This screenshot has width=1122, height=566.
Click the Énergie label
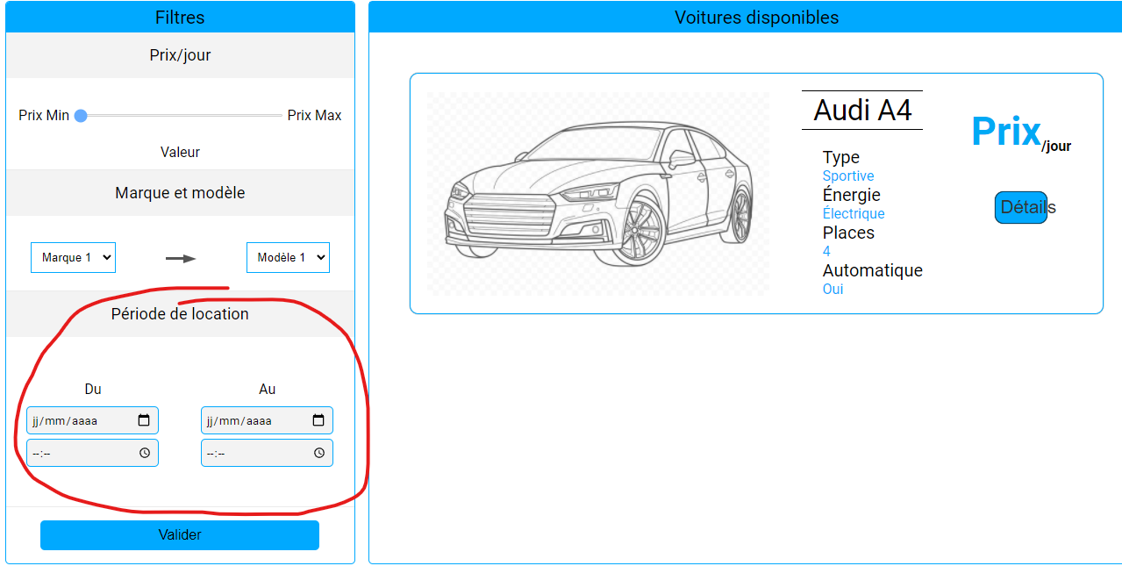(851, 195)
